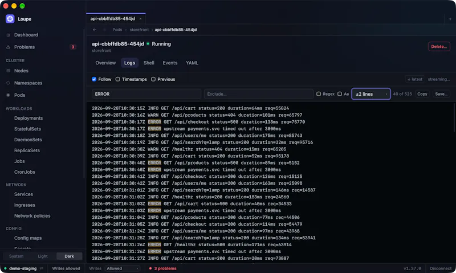Open Config maps in the sidebar

point(28,238)
